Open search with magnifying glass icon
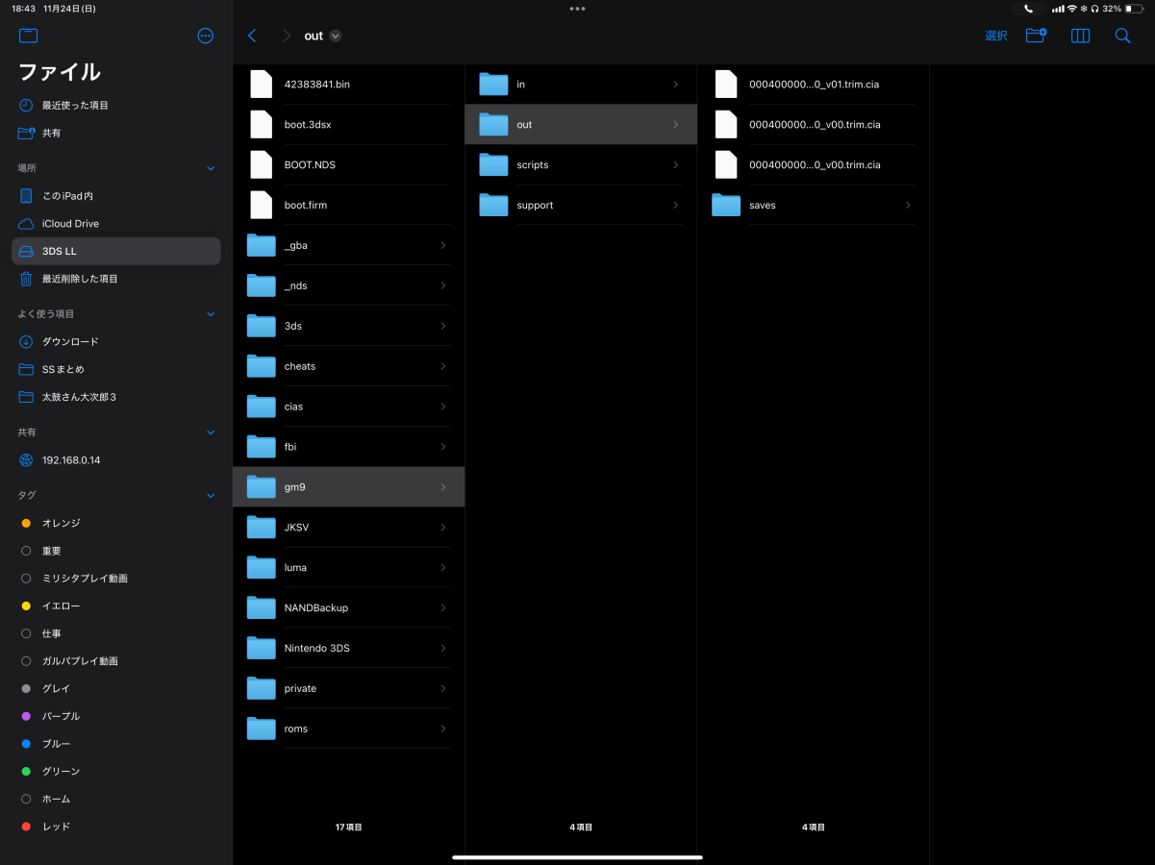1155x865 pixels. pyautogui.click(x=1122, y=36)
